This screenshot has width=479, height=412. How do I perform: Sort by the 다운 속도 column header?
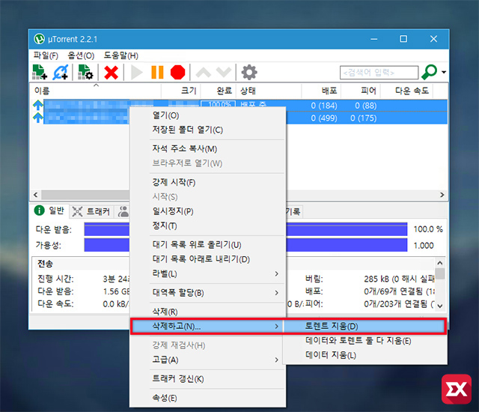point(406,91)
